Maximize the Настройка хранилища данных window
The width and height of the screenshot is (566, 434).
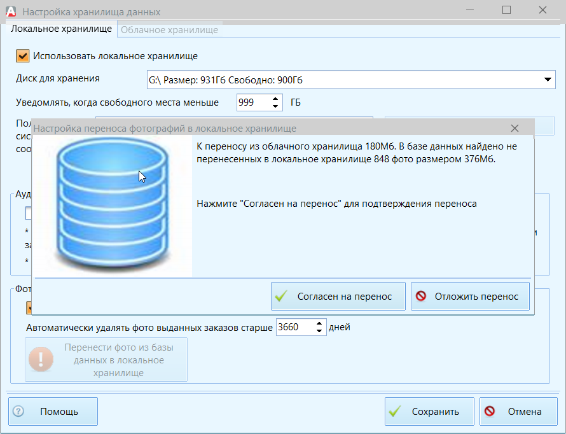506,10
